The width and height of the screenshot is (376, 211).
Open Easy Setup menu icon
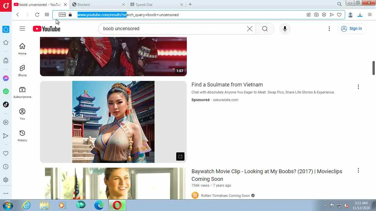pos(370,15)
